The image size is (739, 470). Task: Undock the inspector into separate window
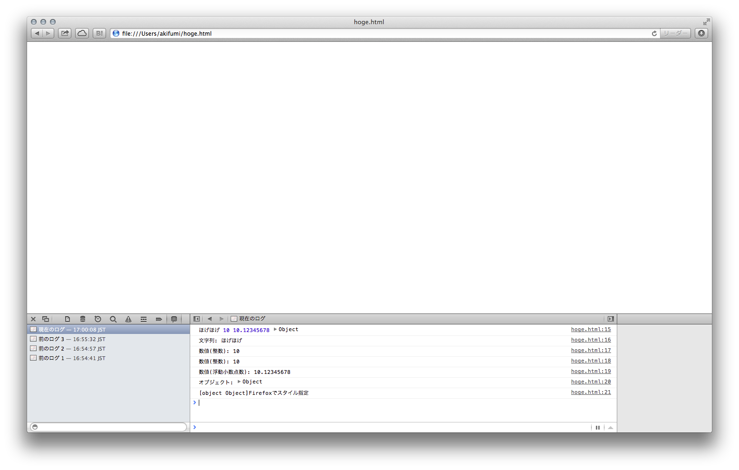[x=46, y=319]
